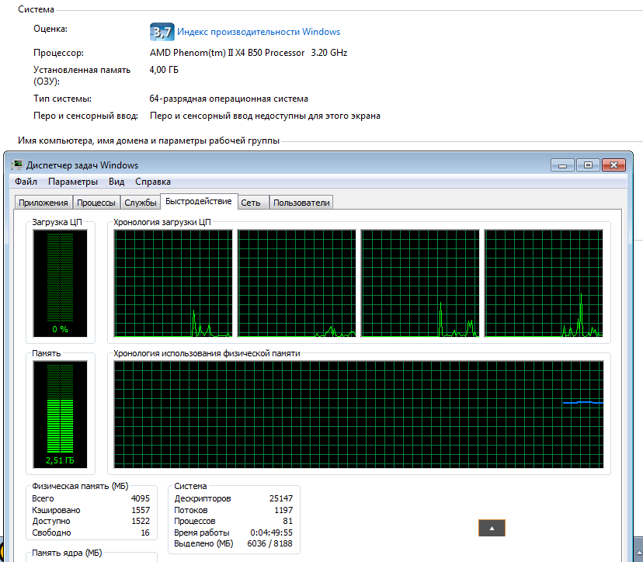Click the fourth CPU core history graph
643x562 pixels.
544,283
